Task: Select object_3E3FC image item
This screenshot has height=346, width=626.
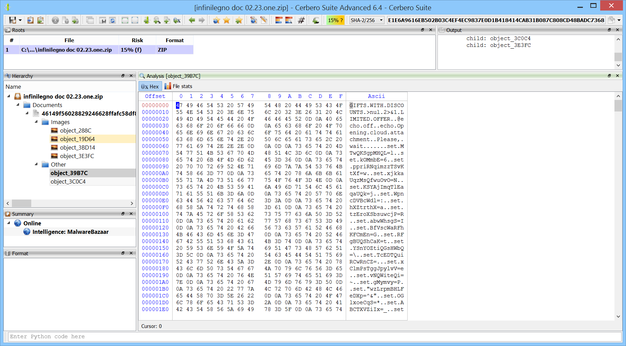Action: (77, 156)
